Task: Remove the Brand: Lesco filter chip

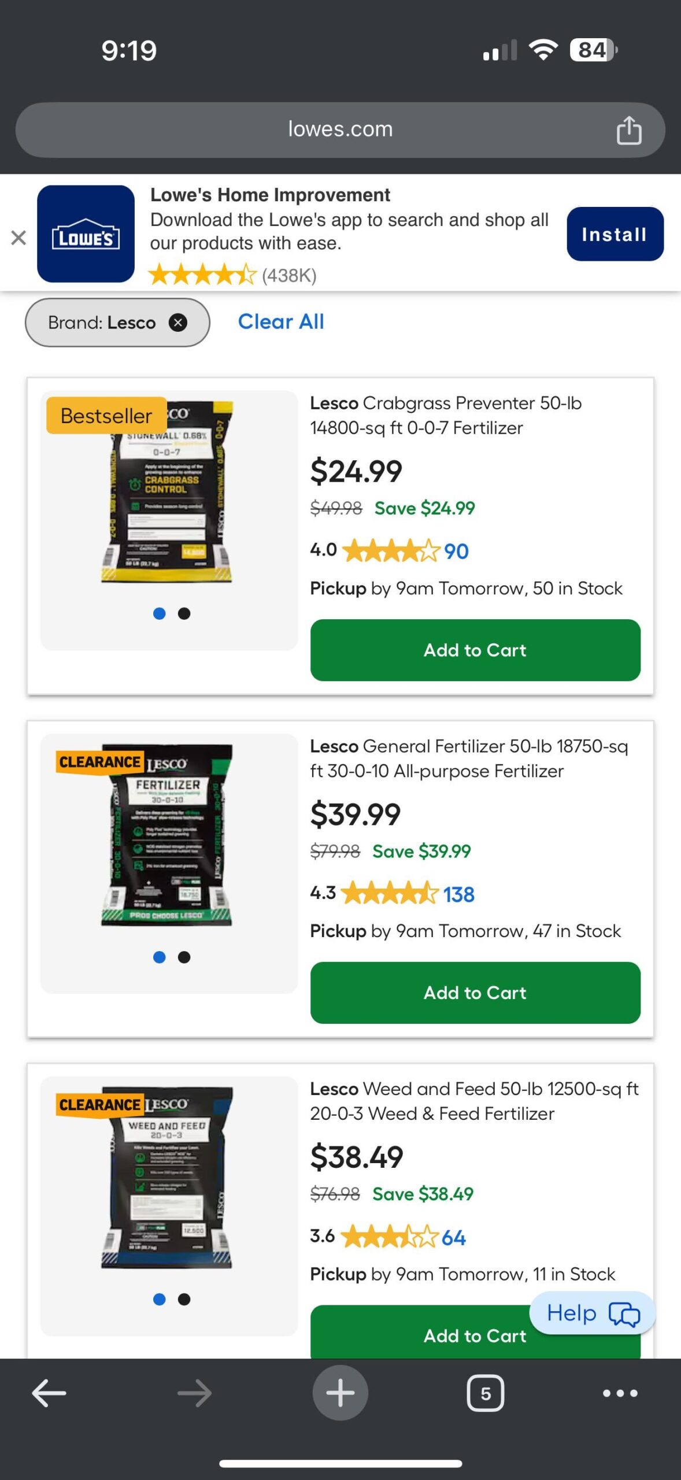Action: click(x=177, y=323)
